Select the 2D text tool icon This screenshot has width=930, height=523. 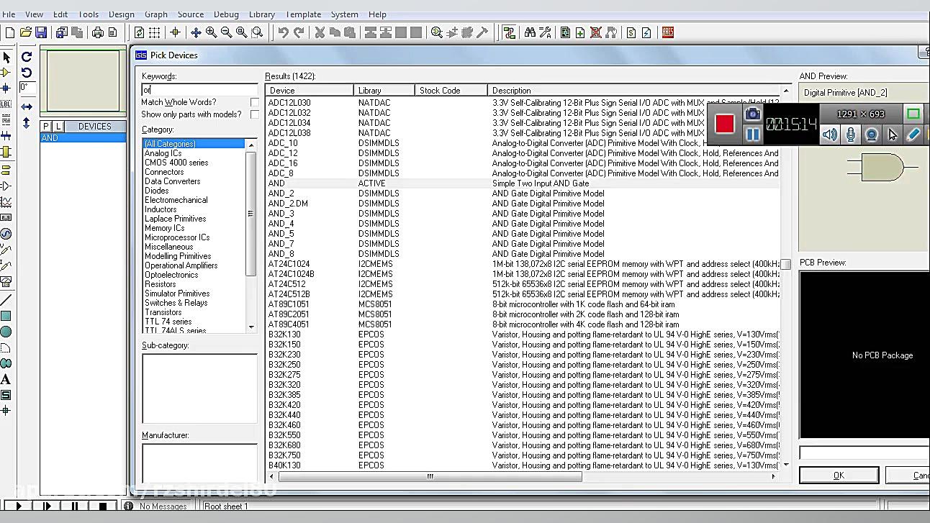[x=6, y=379]
